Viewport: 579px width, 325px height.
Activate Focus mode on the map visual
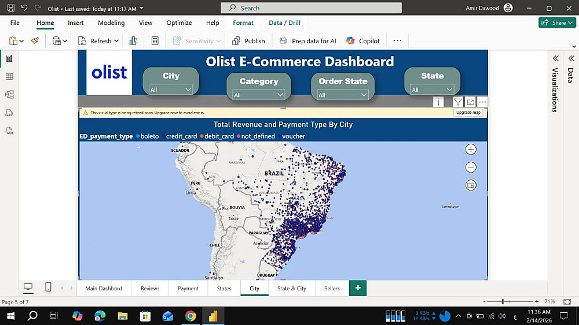[x=470, y=102]
